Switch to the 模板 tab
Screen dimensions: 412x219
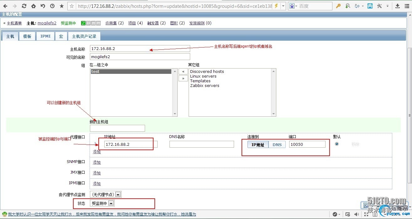[x=27, y=36]
